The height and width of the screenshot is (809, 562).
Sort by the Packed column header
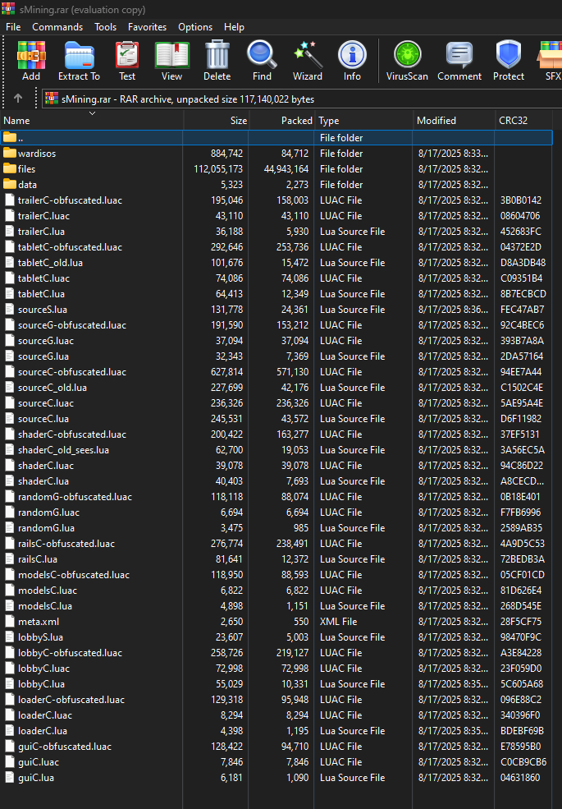pos(281,120)
